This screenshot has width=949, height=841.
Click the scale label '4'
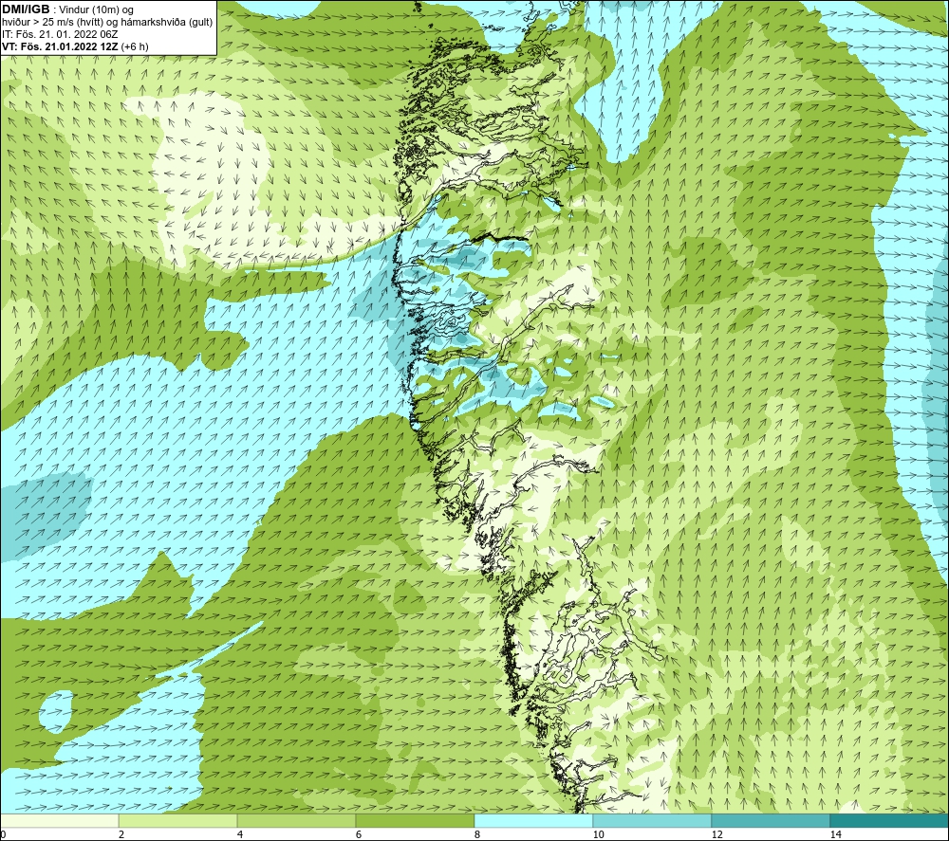240,835
